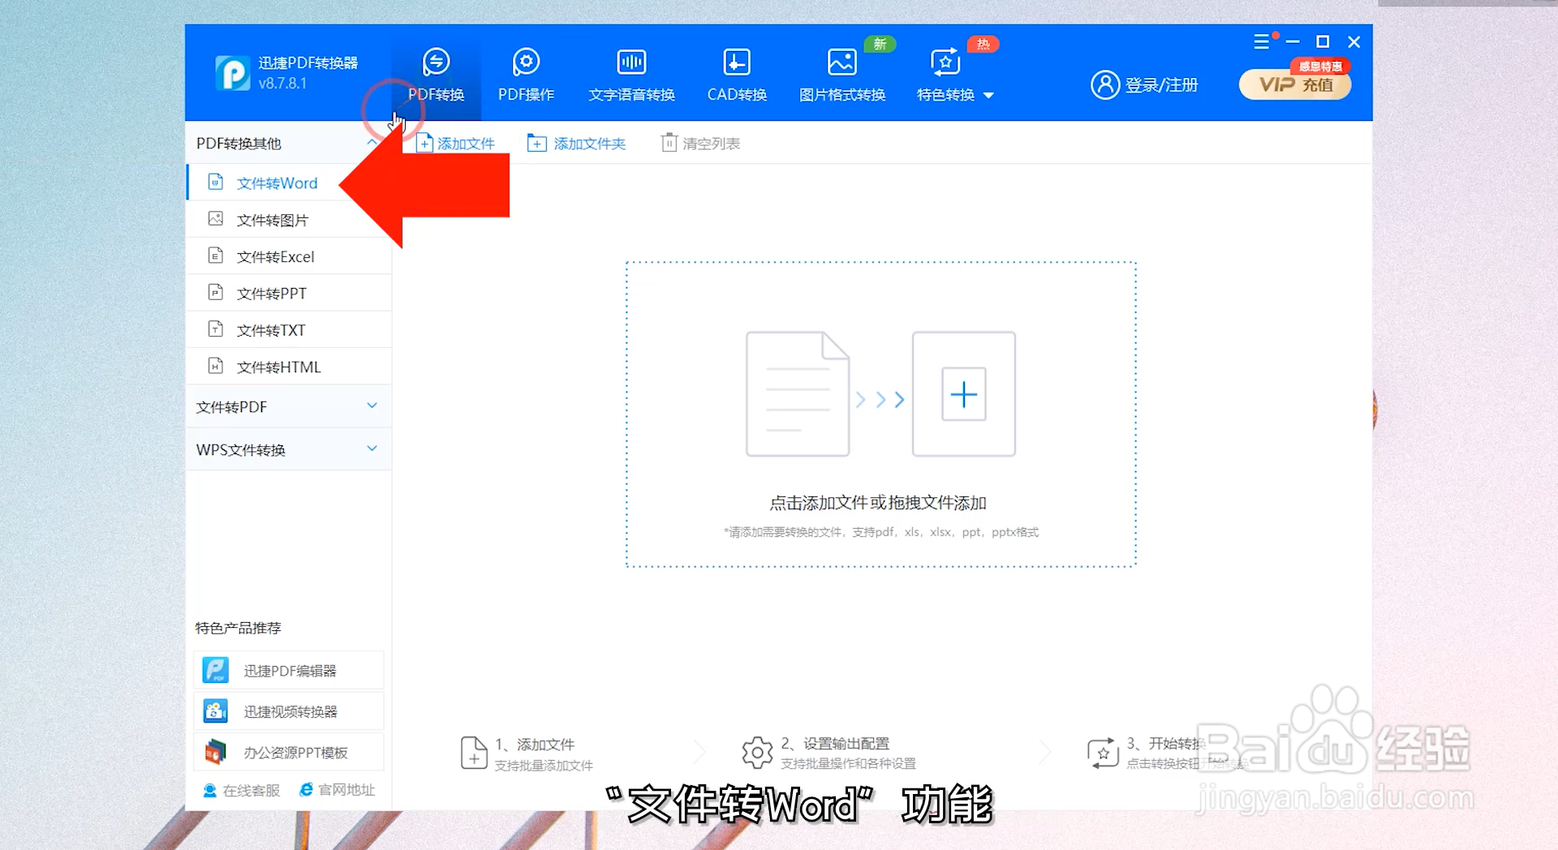The image size is (1558, 850).
Task: Click the image format picture icon
Action: coord(842,62)
